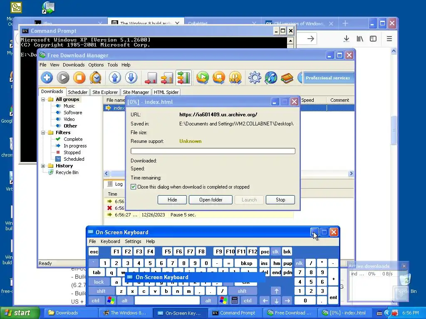
Task: Expand hidden system tray icons arrow
Action: 387,313
